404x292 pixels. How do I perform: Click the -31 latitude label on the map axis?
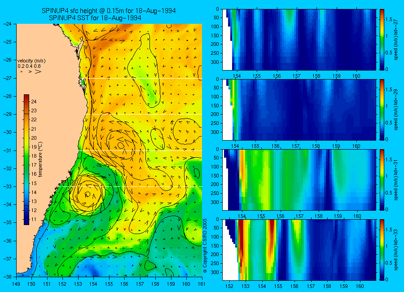8,150
